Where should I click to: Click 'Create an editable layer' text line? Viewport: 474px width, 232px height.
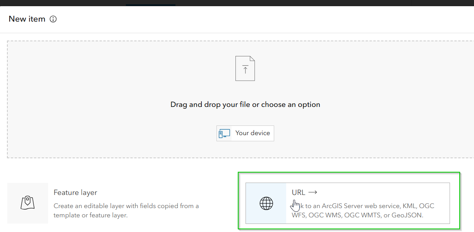[126, 206]
